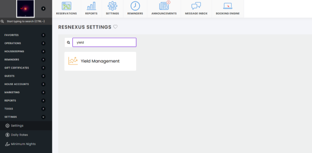Open the Booking Engine laptop icon
This screenshot has width=312, height=153.
(228, 6)
